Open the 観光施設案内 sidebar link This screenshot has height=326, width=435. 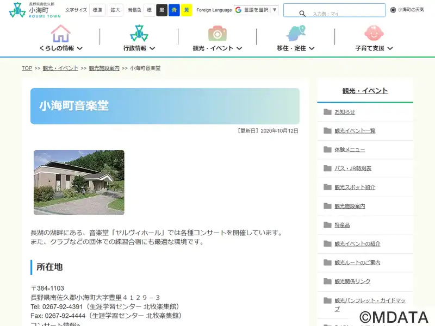[x=350, y=206]
